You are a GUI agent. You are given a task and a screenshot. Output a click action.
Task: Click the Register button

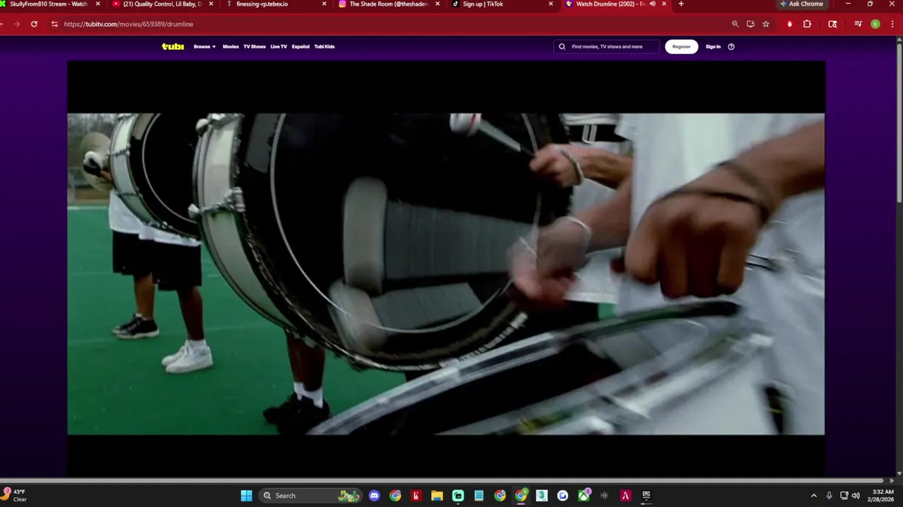[x=681, y=46]
